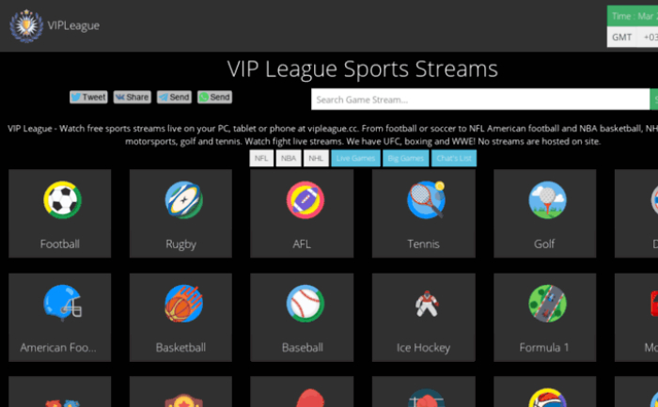Select the Baseball icon

pyautogui.click(x=305, y=304)
